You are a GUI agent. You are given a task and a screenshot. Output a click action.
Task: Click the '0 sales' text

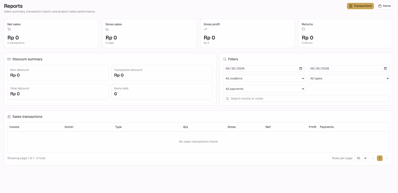[x=110, y=43]
